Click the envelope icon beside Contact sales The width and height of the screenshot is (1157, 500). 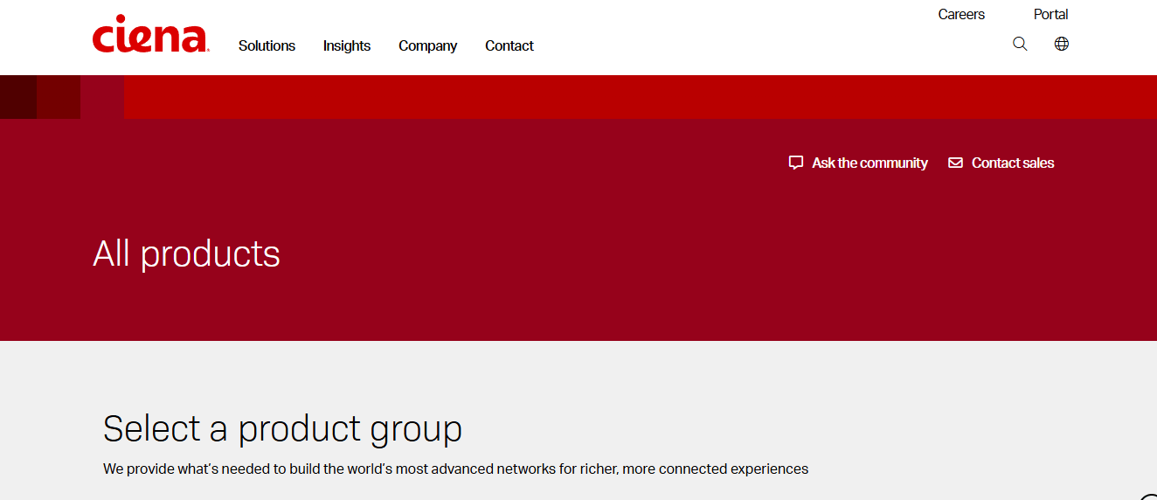pyautogui.click(x=956, y=163)
